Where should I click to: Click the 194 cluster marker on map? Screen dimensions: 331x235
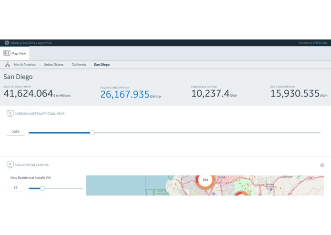205,180
